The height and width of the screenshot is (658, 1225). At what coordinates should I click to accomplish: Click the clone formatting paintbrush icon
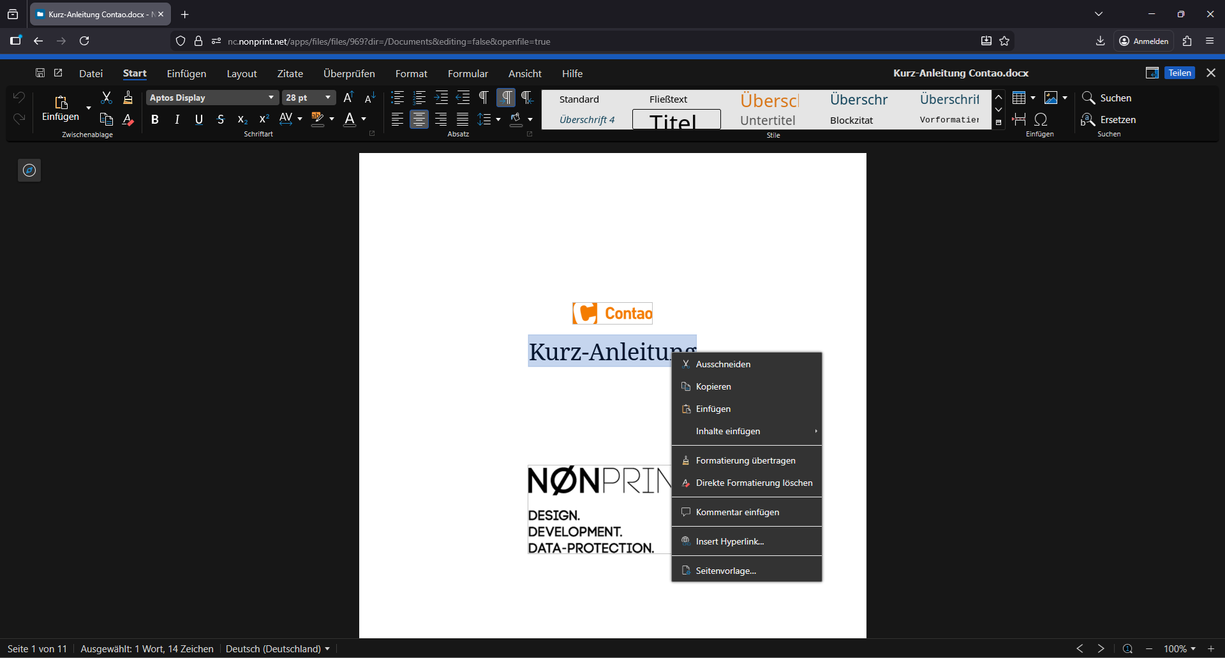128,98
